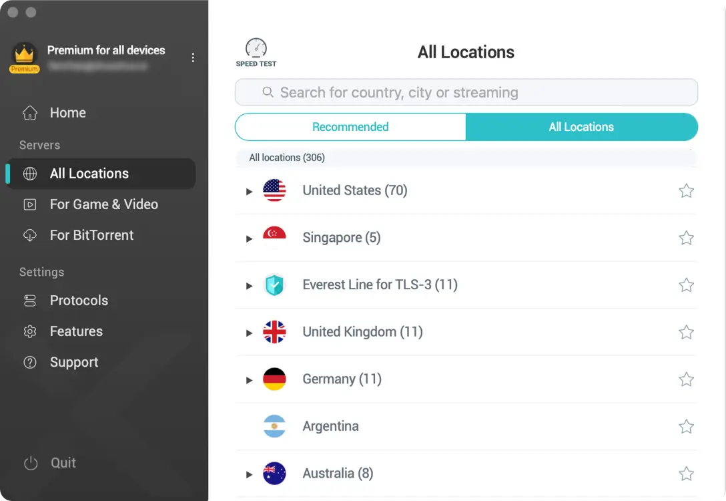Open the Features settings
The height and width of the screenshot is (501, 726).
(76, 331)
